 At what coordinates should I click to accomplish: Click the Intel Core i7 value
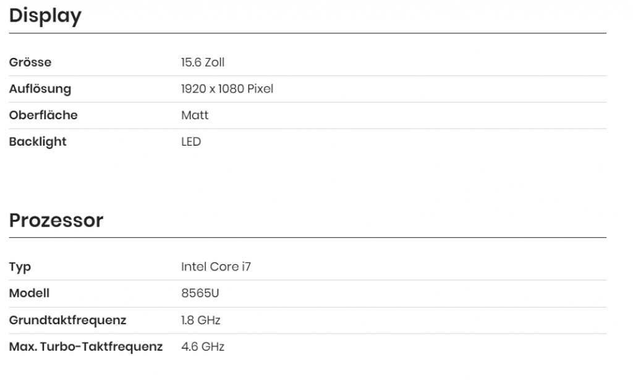[x=216, y=267]
